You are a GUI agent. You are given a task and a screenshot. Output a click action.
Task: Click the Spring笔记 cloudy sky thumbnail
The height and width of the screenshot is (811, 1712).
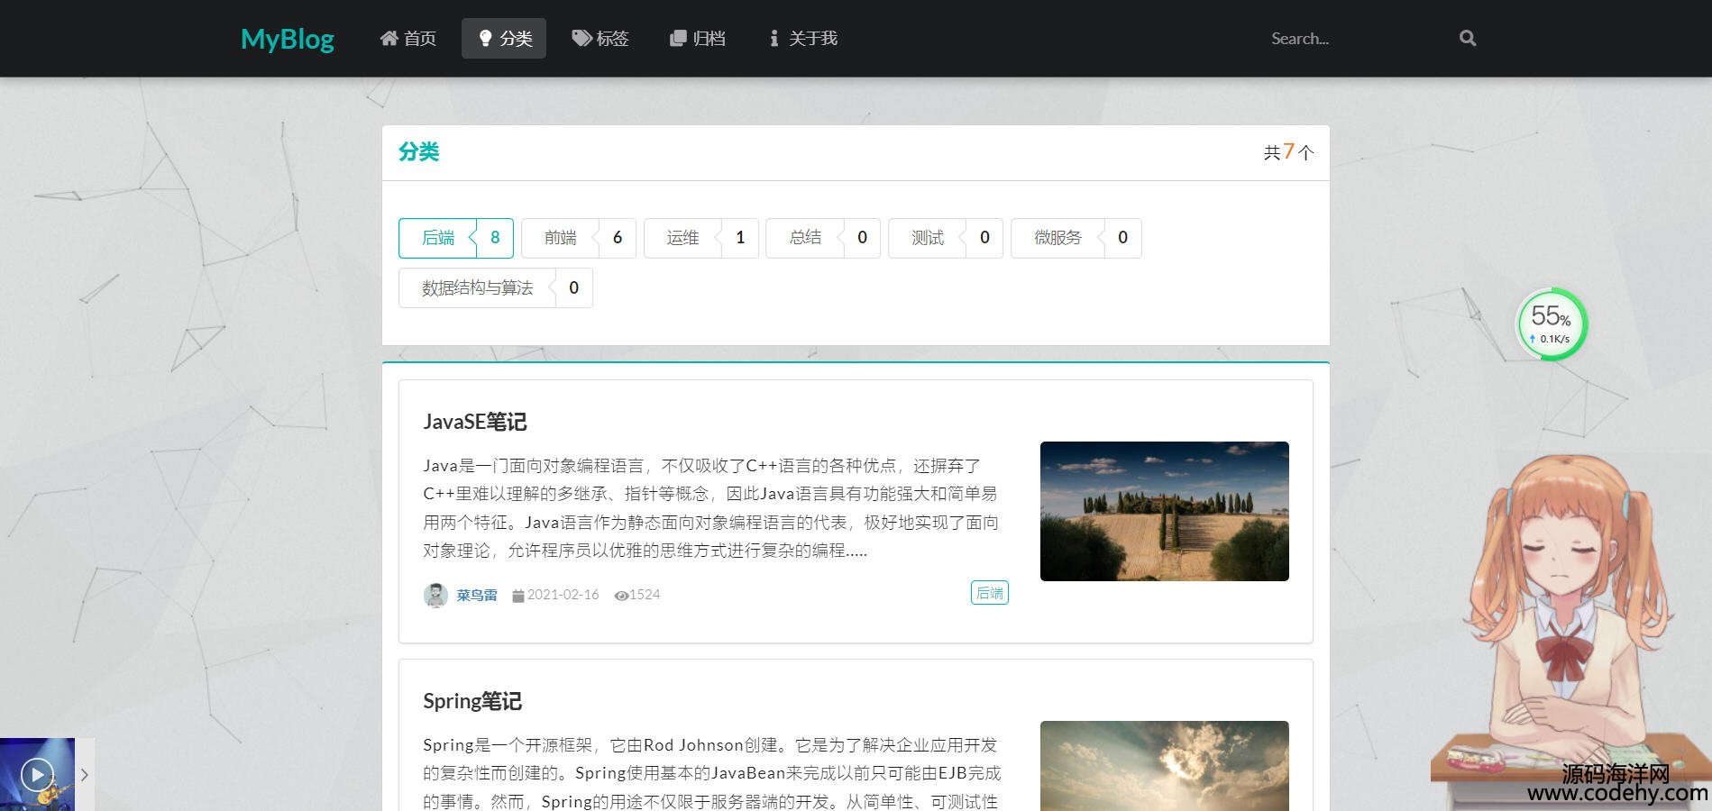1164,766
